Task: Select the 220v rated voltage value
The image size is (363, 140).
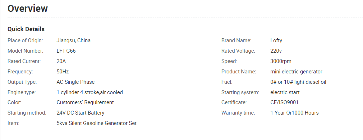Action: tap(276, 51)
